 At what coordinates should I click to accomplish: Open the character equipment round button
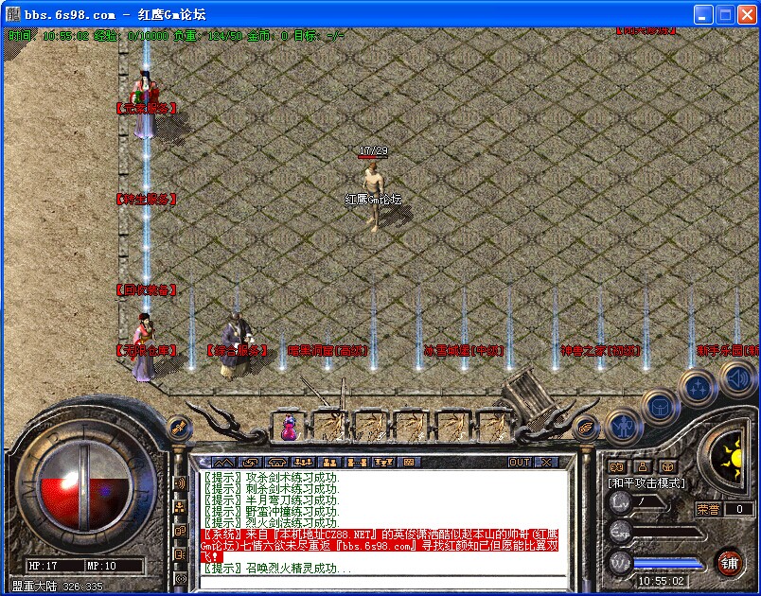pos(625,427)
